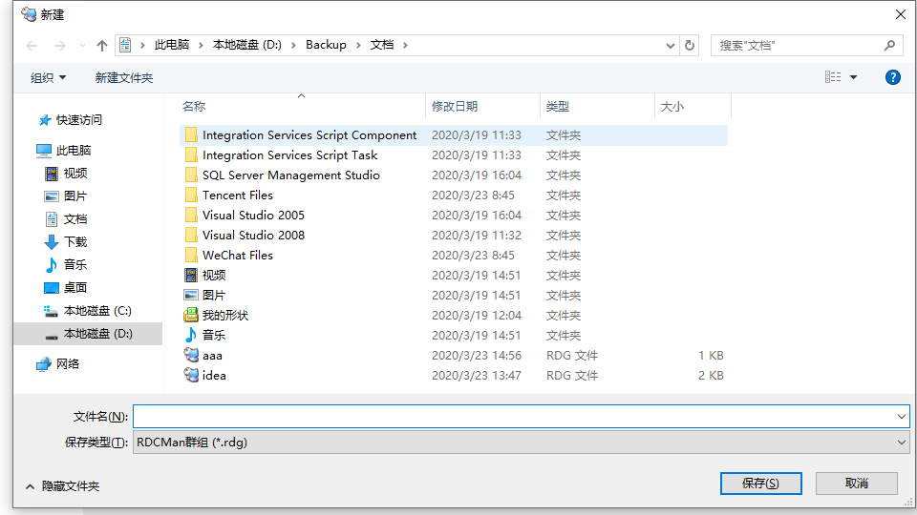Open the help question mark icon
Image resolution: width=917 pixels, height=515 pixels.
892,77
